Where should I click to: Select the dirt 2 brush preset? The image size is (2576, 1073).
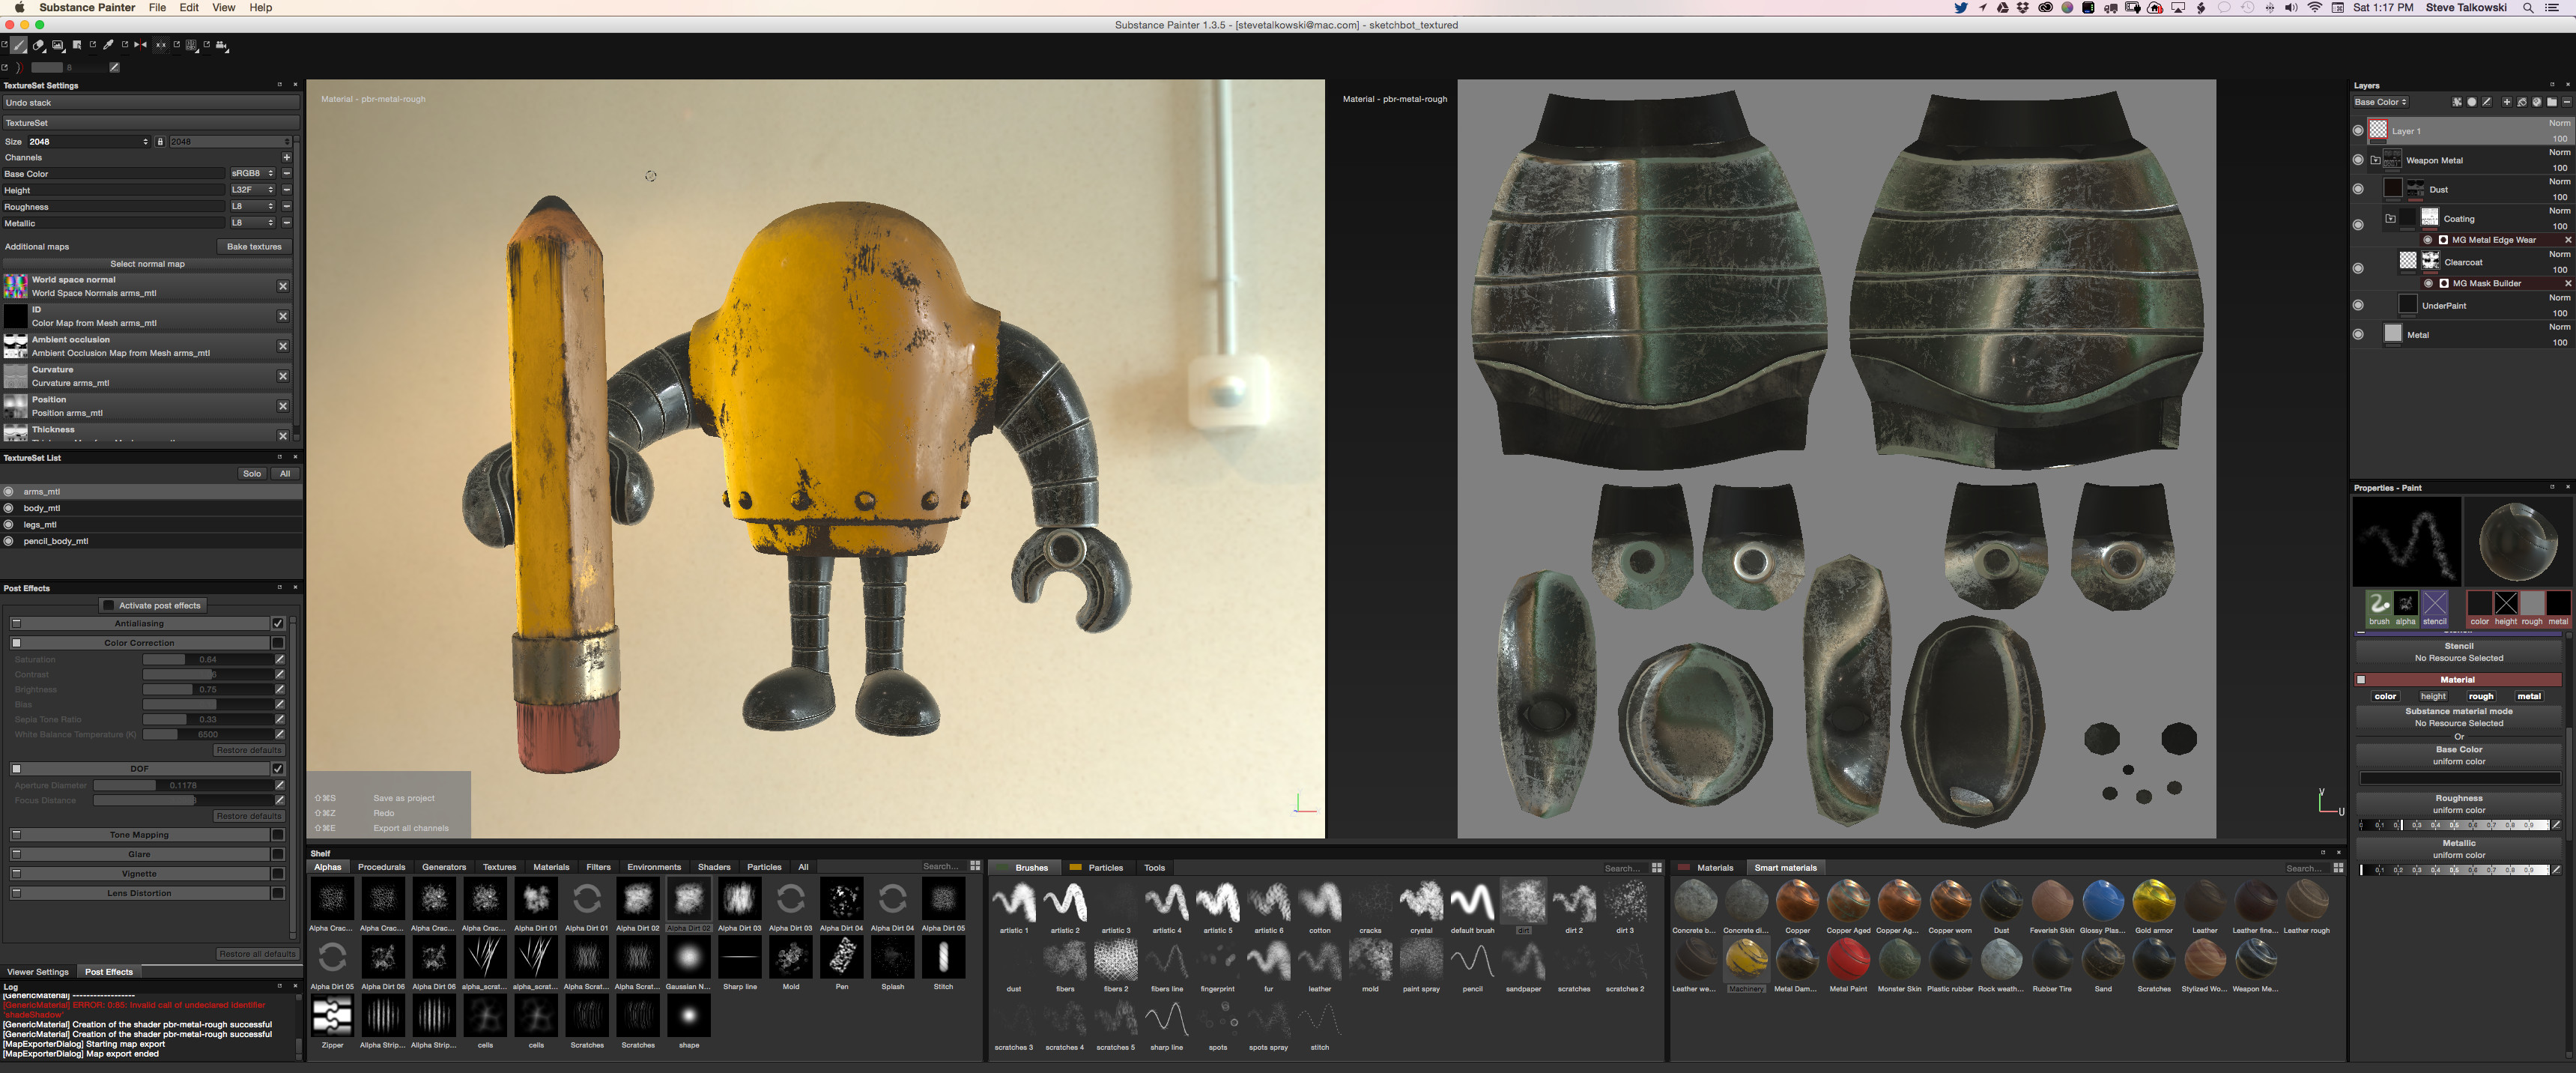click(x=1574, y=906)
